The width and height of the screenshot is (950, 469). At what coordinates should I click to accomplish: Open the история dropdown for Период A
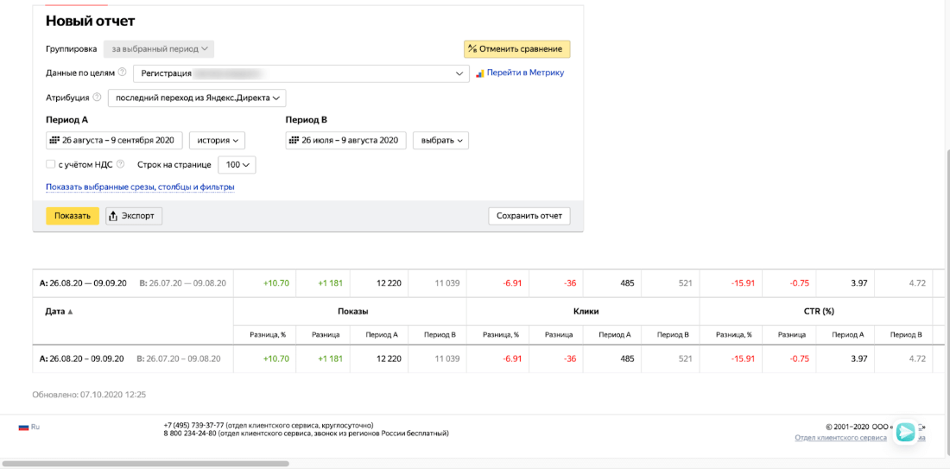(217, 140)
